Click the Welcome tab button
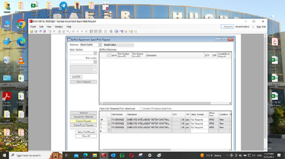 click(x=227, y=27)
